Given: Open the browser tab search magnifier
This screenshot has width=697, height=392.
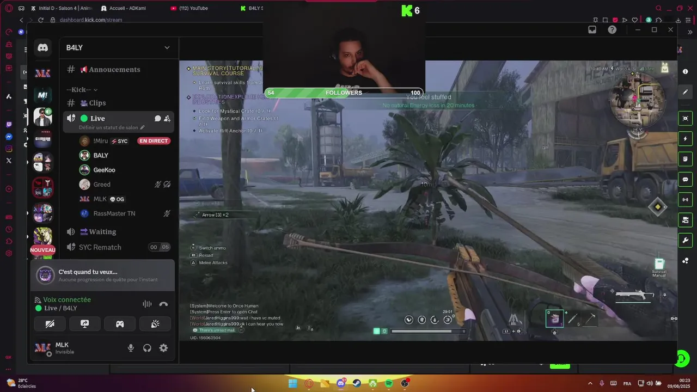Looking at the screenshot, I should pos(658,8).
